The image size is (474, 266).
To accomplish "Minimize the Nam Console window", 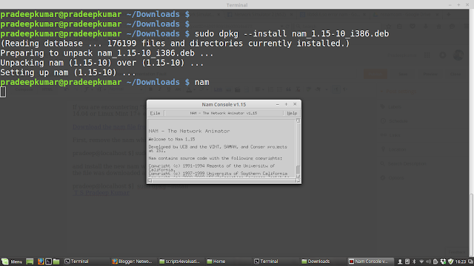I will [x=278, y=104].
